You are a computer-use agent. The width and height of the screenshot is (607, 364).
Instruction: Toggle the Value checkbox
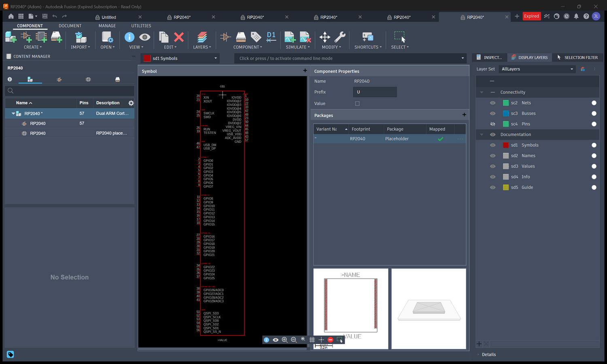pyautogui.click(x=357, y=104)
